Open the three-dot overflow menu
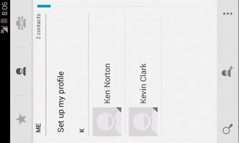This screenshot has height=143, width=239. click(228, 14)
